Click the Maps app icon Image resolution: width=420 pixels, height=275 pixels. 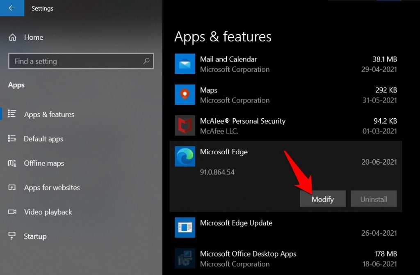pos(185,95)
